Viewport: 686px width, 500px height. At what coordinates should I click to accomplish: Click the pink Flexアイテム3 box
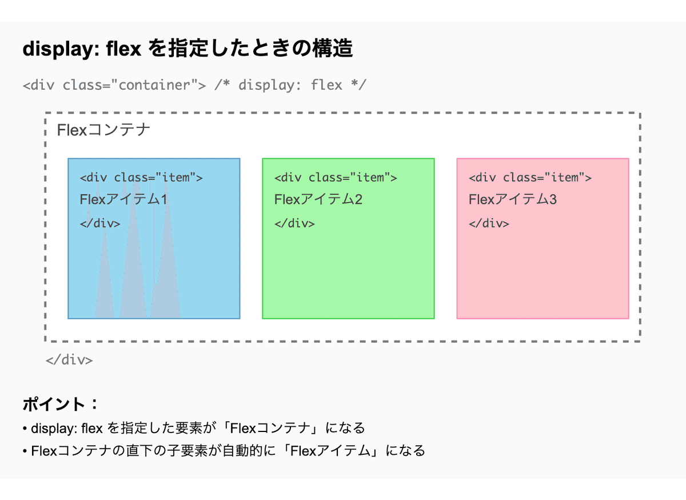tap(543, 238)
